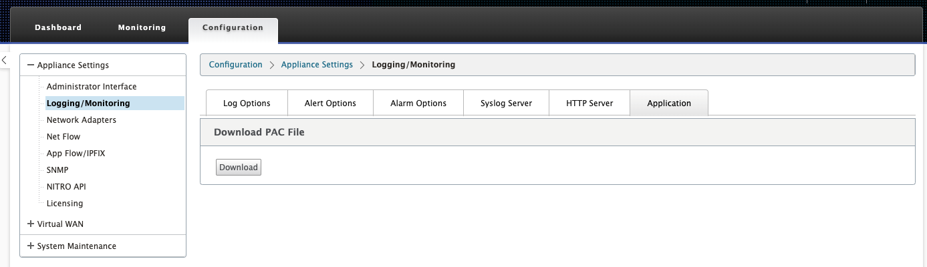Open the Alarm Options tab
Screen dimensions: 927x267
[418, 103]
